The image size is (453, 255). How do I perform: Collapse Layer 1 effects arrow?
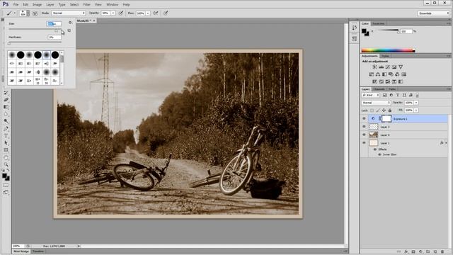tap(446, 143)
